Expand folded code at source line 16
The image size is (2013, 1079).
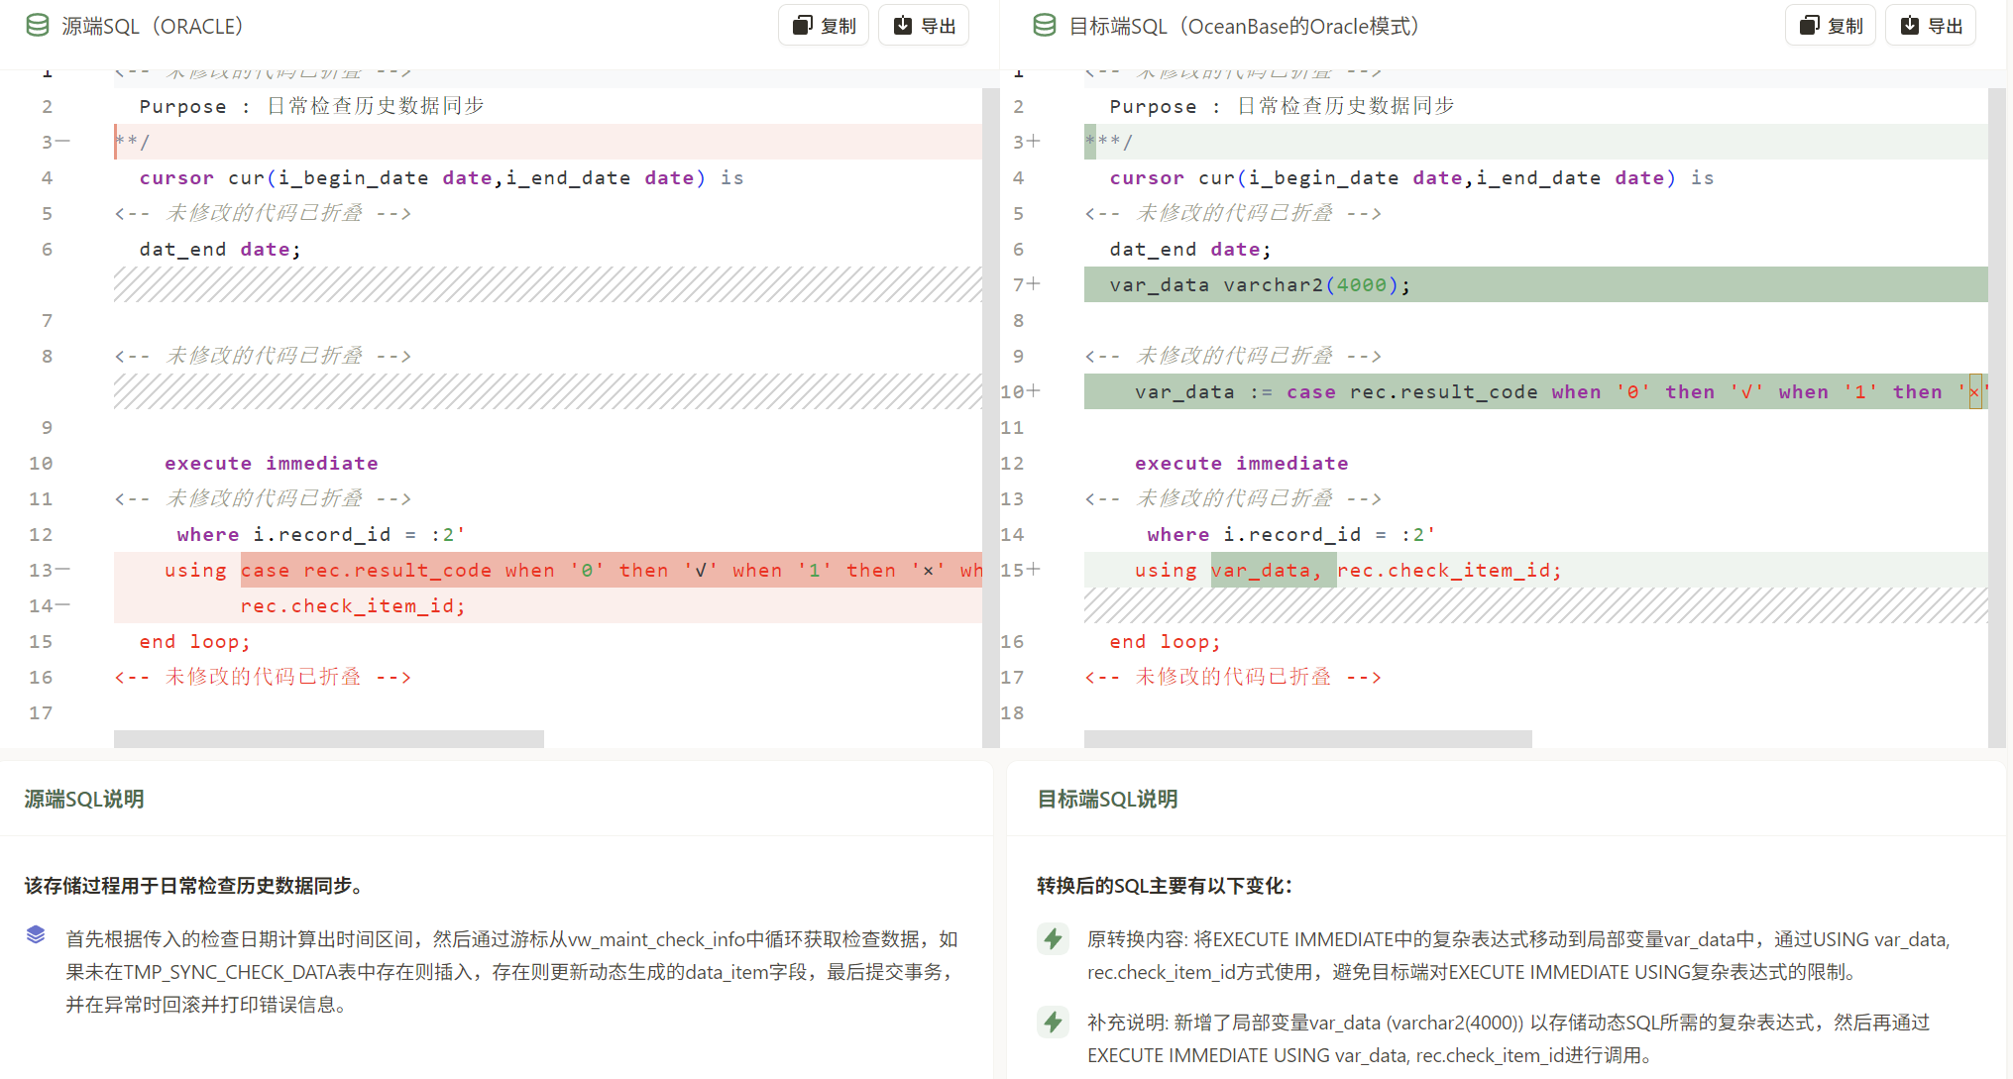(263, 677)
